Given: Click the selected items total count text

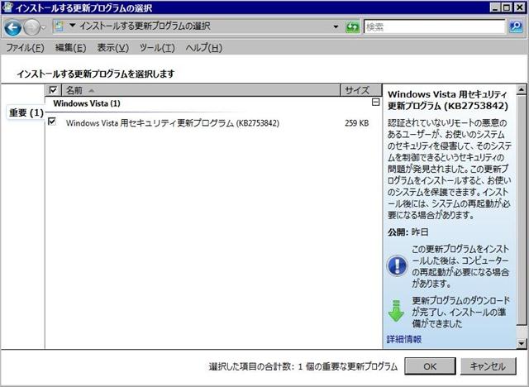Looking at the screenshot, I should point(303,367).
